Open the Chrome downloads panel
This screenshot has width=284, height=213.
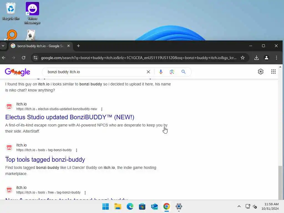[x=256, y=58]
